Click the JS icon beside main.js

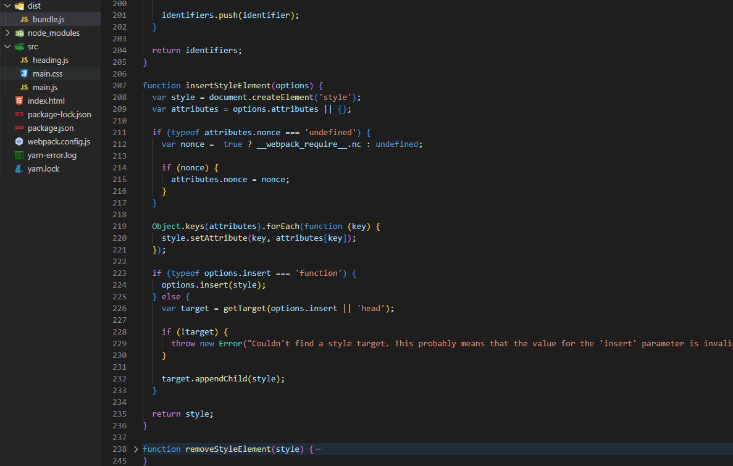24,88
